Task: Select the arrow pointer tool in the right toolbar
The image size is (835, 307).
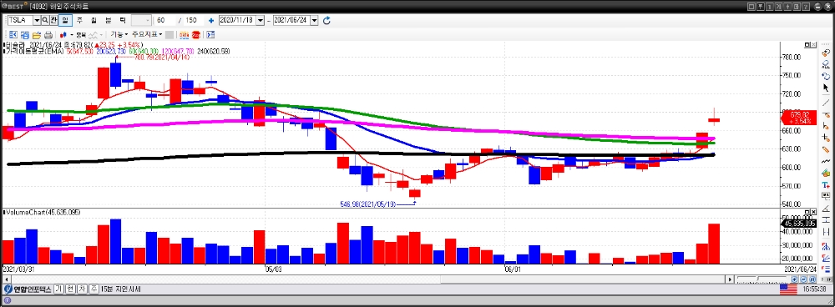Action: (x=826, y=88)
